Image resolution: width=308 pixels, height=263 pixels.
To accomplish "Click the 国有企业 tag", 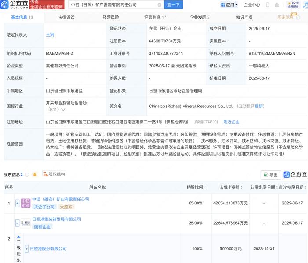I will [42, 227].
